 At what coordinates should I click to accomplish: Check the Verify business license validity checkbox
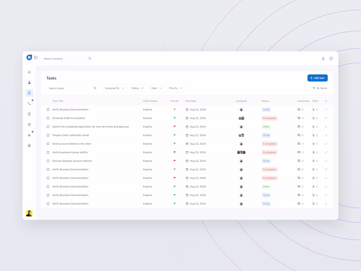point(48,152)
